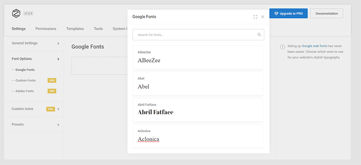
Task: Select the Abril Fatface font card
Action: pos(198,110)
